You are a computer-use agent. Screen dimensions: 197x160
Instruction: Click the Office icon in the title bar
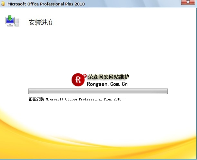pos(3,4)
